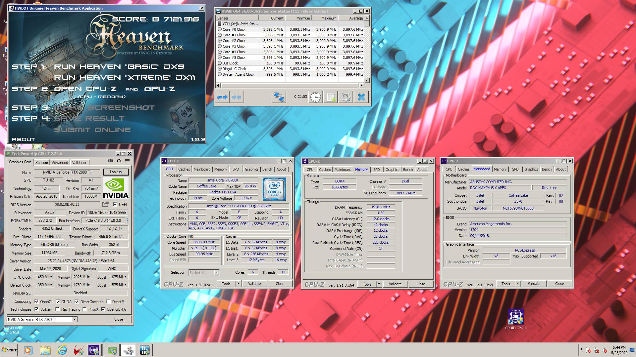Open Windows Media Player from the taskbar
This screenshot has height=357, width=636.
(28, 350)
